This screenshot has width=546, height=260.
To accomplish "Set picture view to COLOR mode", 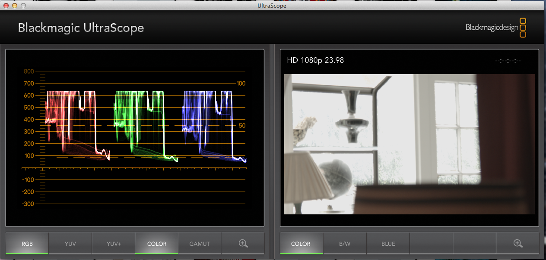I will pyautogui.click(x=302, y=244).
